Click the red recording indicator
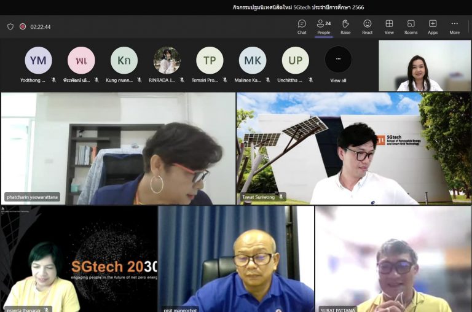The height and width of the screenshot is (312, 472). point(23,26)
